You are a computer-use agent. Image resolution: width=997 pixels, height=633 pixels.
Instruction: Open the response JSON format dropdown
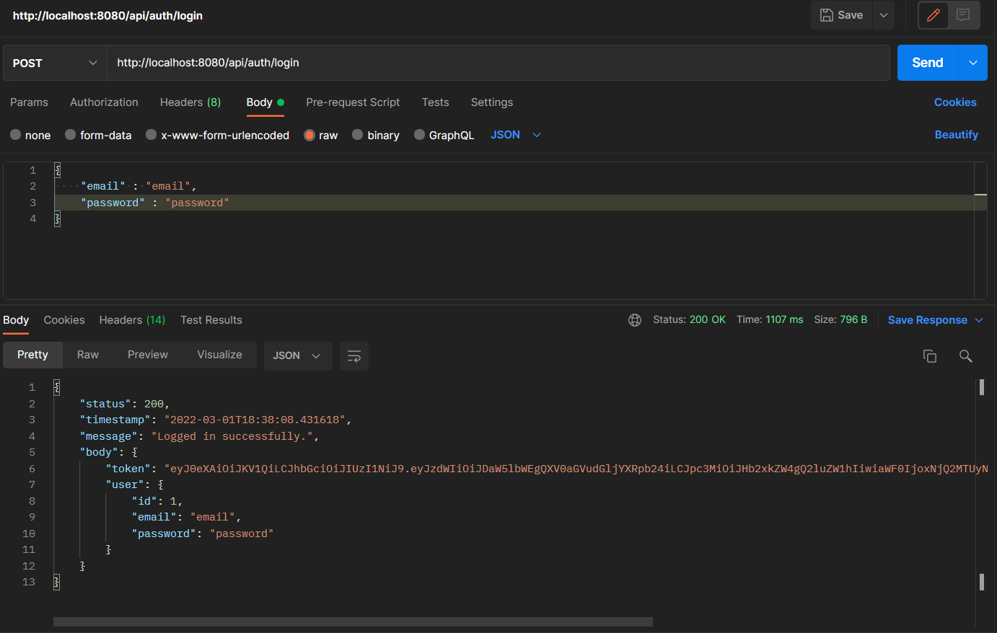pos(298,355)
